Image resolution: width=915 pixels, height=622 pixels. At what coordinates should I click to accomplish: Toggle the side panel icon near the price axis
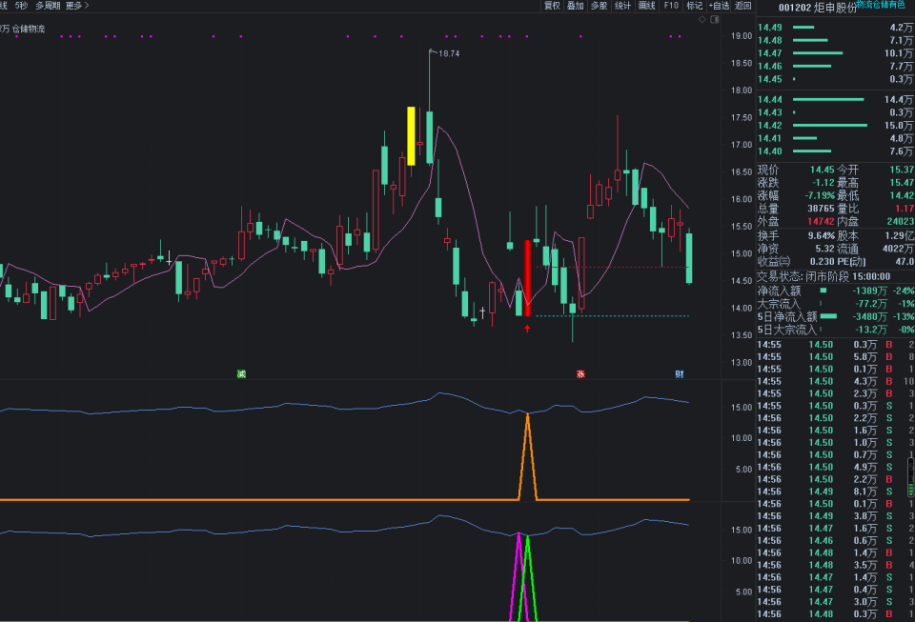715,20
